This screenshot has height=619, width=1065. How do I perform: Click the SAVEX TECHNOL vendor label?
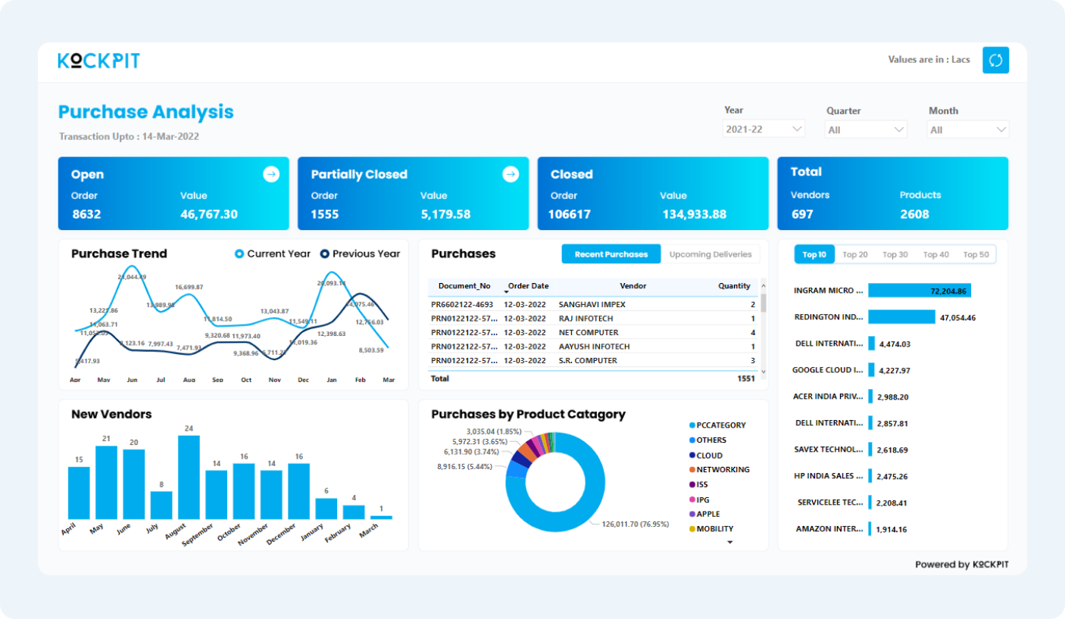829,449
